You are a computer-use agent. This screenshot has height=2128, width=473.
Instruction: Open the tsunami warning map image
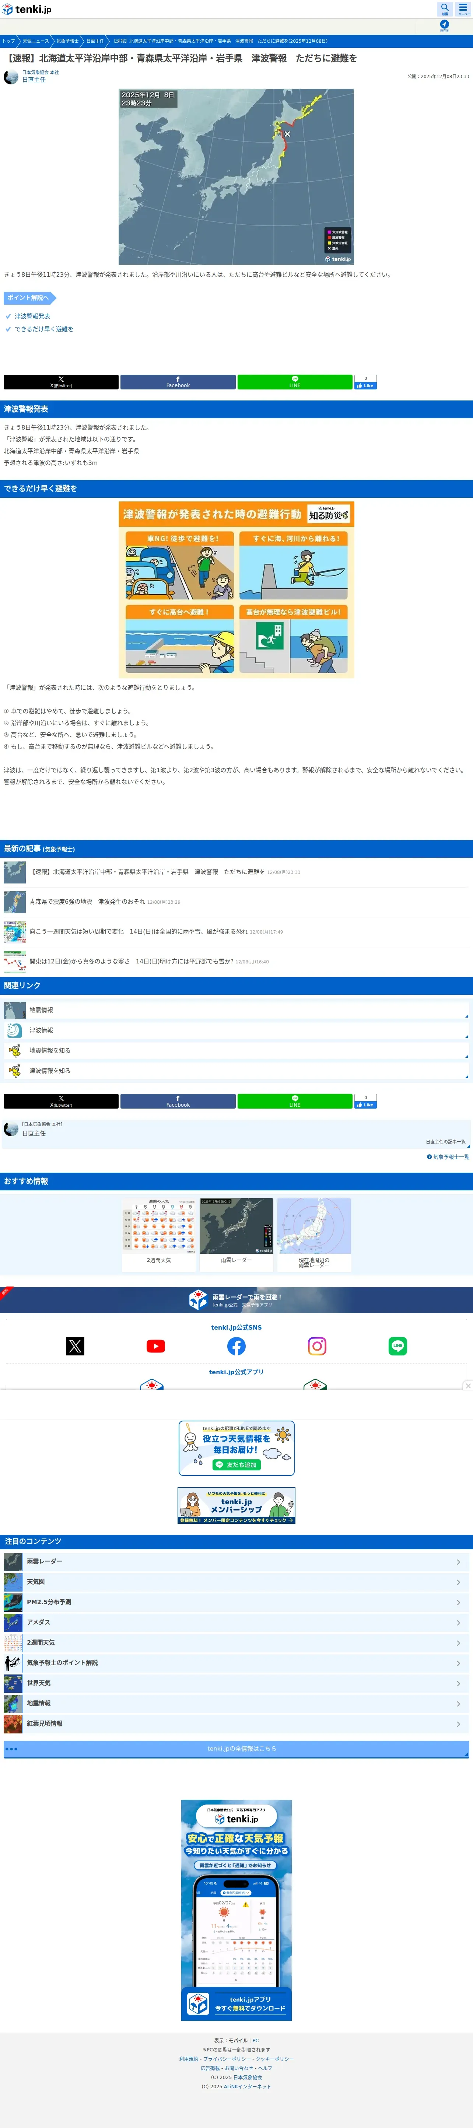point(236,177)
